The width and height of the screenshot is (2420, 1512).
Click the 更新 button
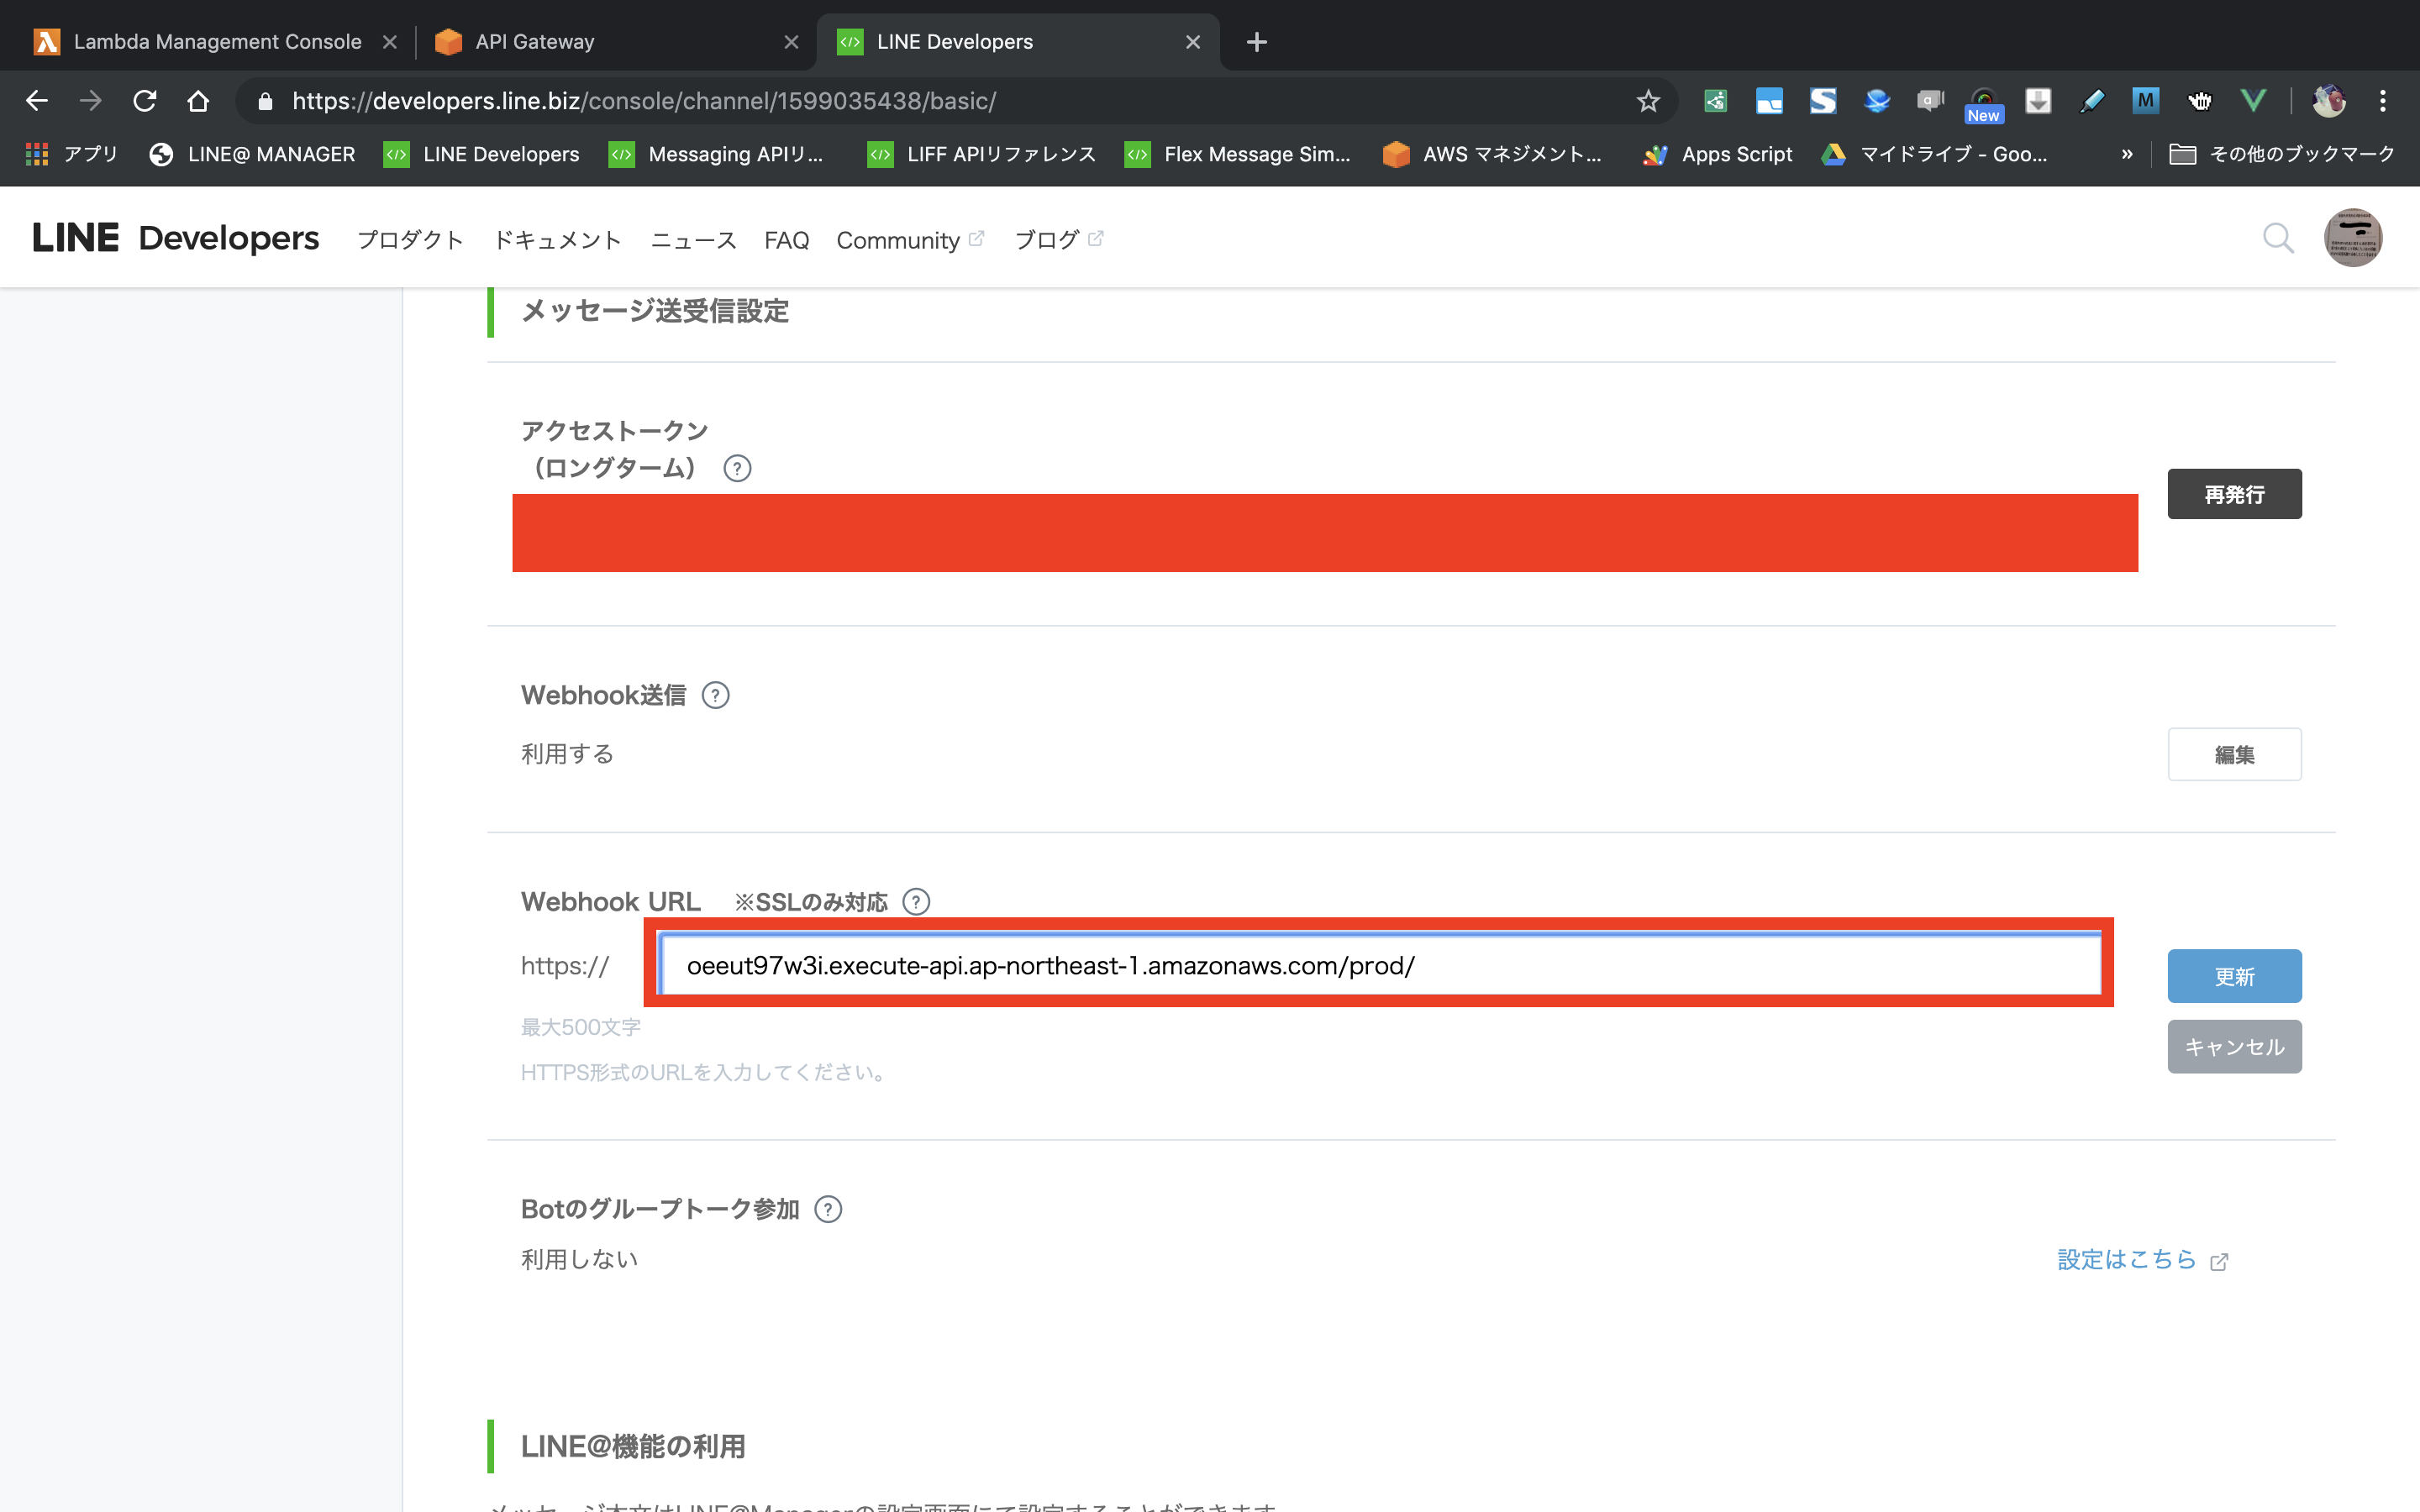pyautogui.click(x=2234, y=976)
